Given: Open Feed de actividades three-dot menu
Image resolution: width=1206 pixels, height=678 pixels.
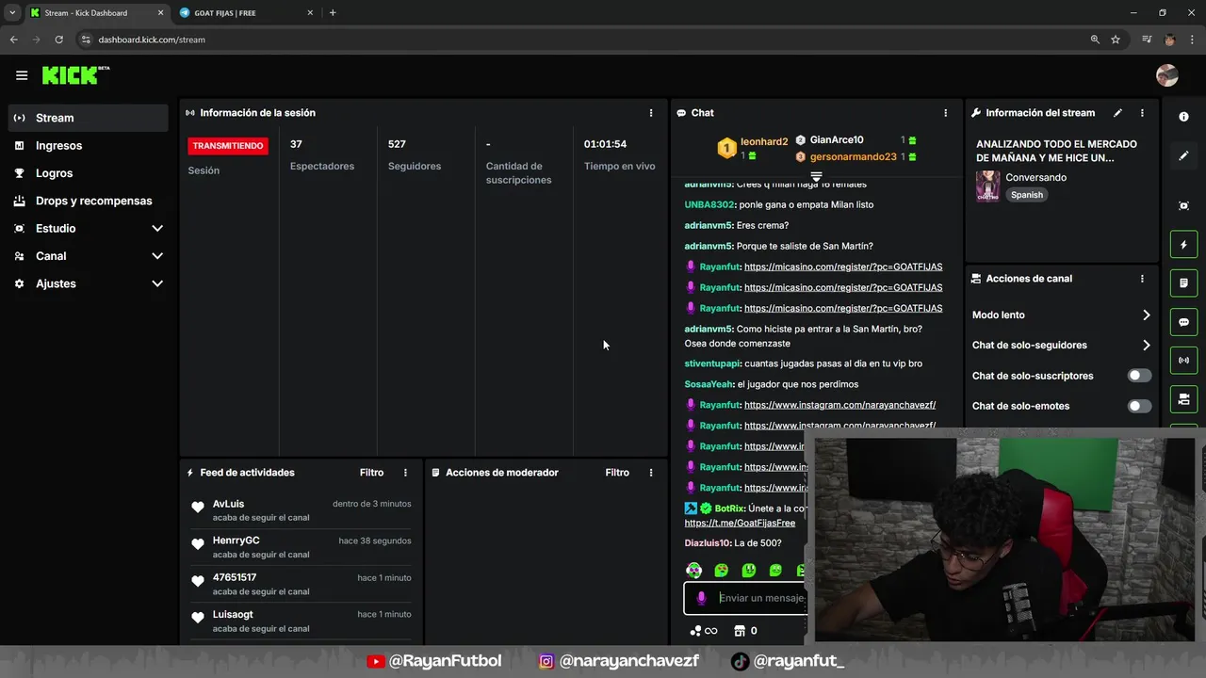Looking at the screenshot, I should tap(405, 473).
